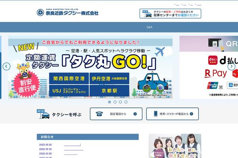Click the rotary telephone icon
The width and height of the screenshot is (238, 158).
[x=99, y=114]
